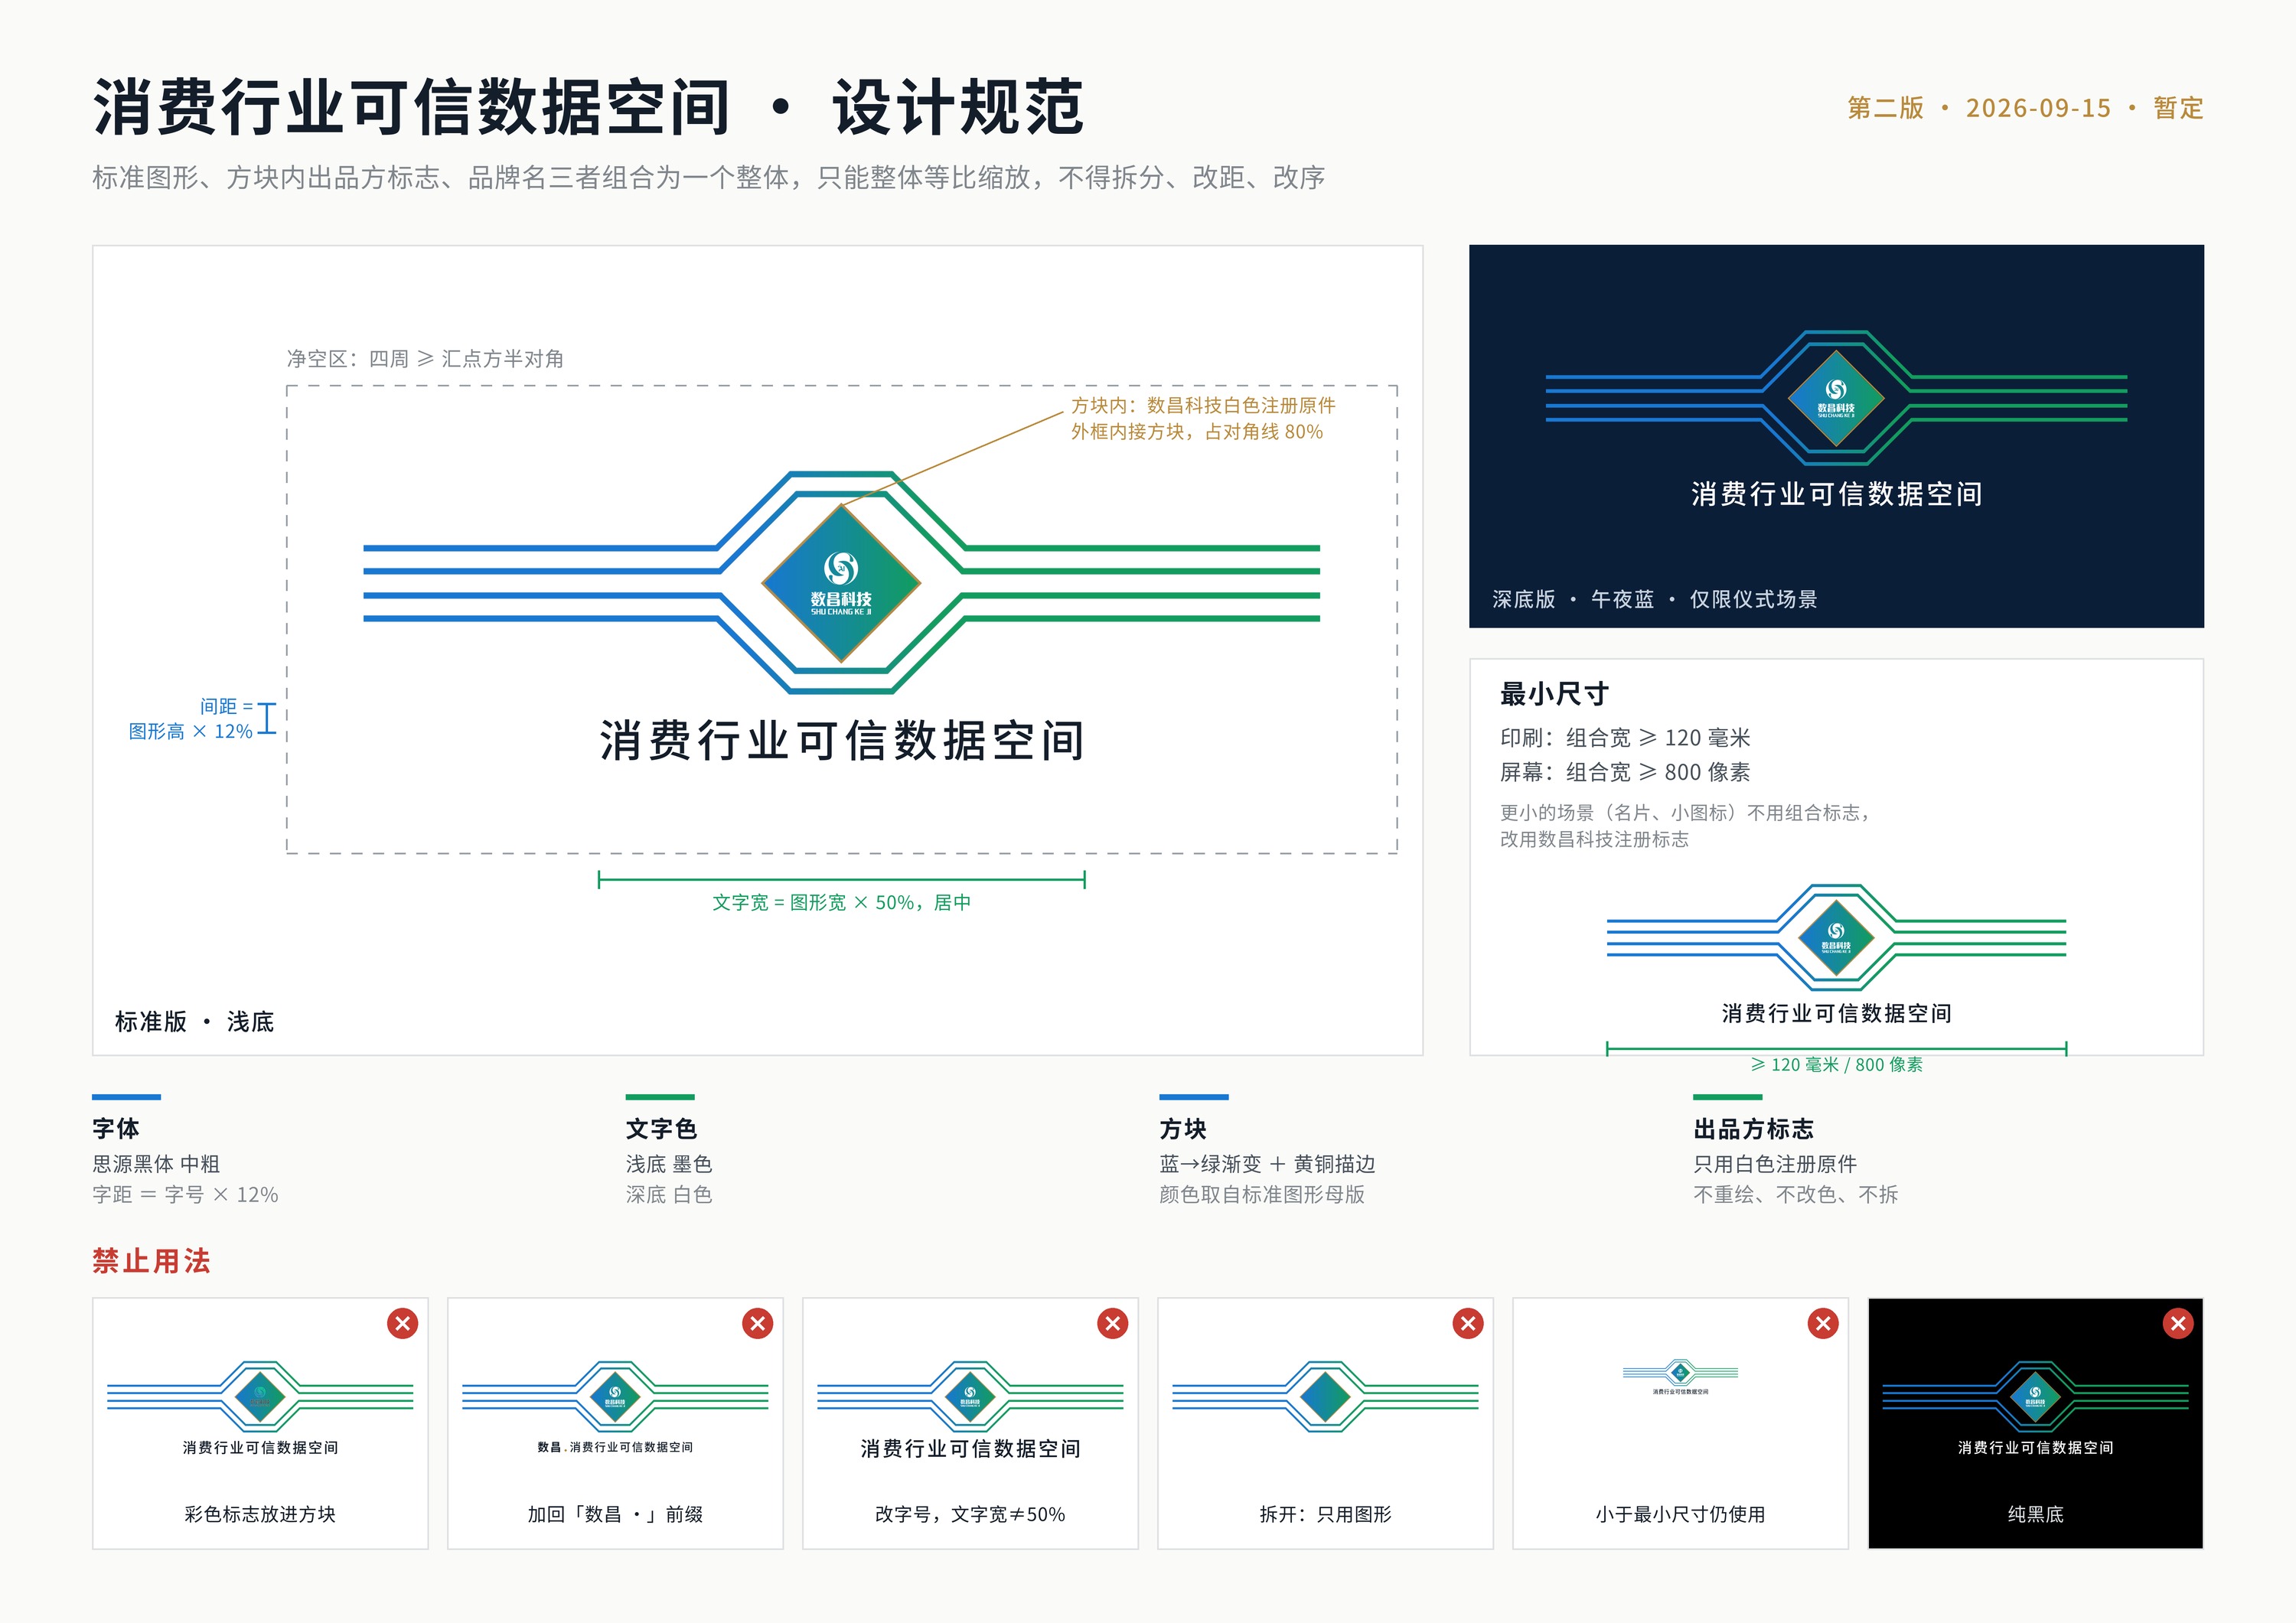Viewport: 2296px width, 1623px height.
Task: Click the '标准版・浅底' caption
Action: [x=194, y=1021]
